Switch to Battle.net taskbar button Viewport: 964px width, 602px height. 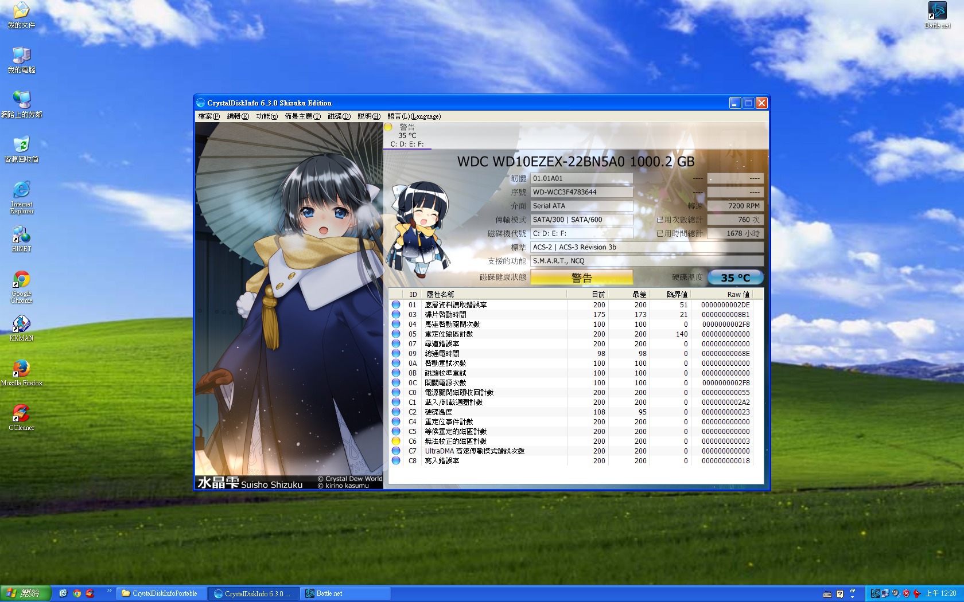pyautogui.click(x=346, y=593)
